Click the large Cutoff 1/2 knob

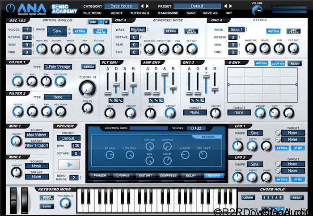point(88,88)
